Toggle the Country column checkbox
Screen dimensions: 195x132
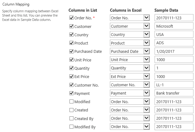click(x=72, y=35)
